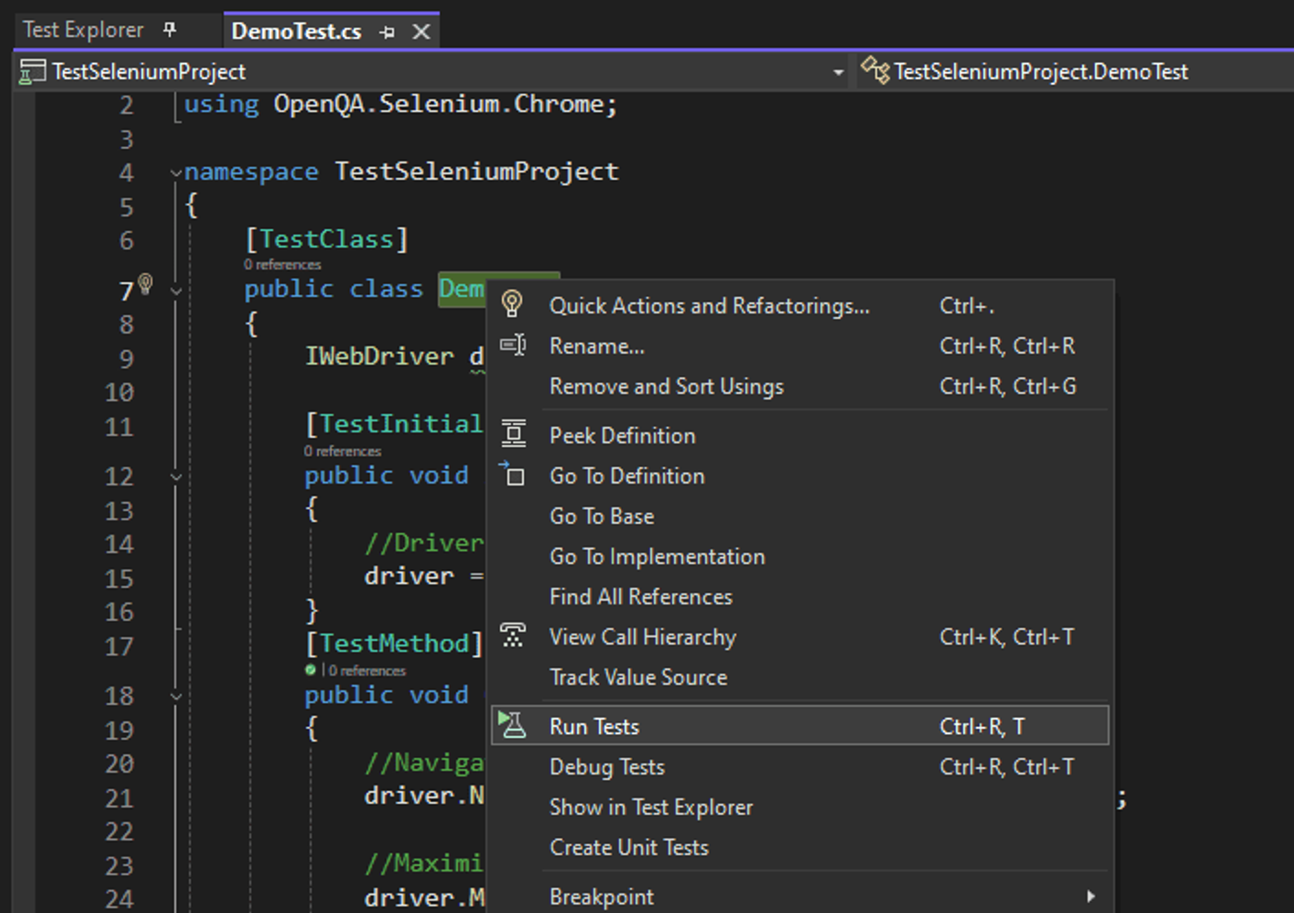Viewport: 1294px width, 913px height.
Task: Collapse the namespace block at line 4
Action: click(176, 173)
